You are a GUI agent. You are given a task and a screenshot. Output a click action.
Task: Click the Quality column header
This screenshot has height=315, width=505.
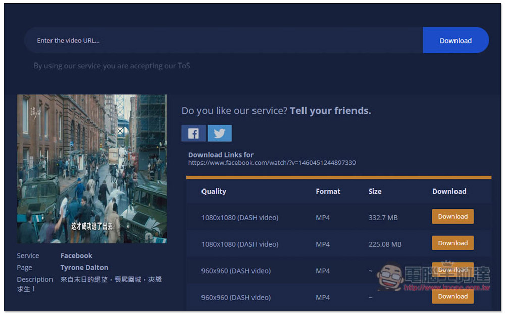214,191
